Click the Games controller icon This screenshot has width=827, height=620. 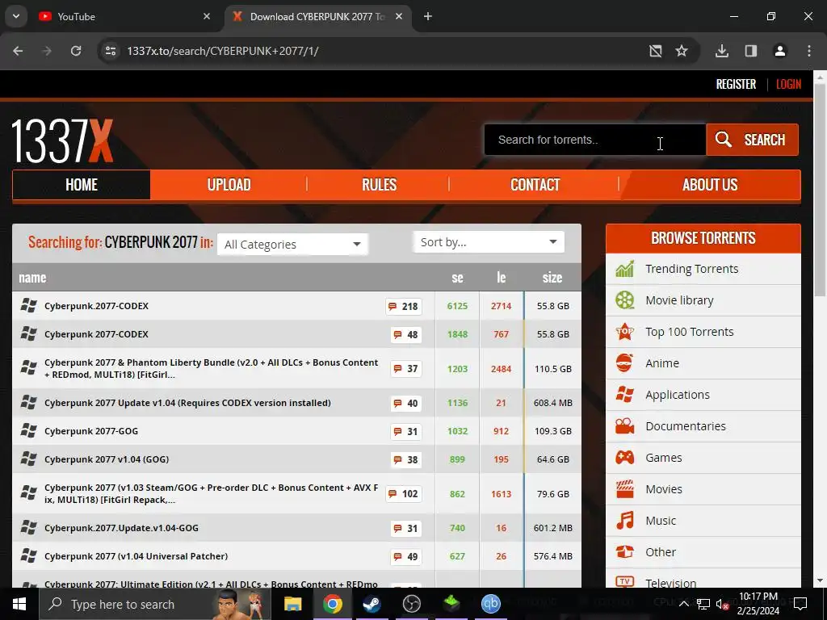(625, 457)
